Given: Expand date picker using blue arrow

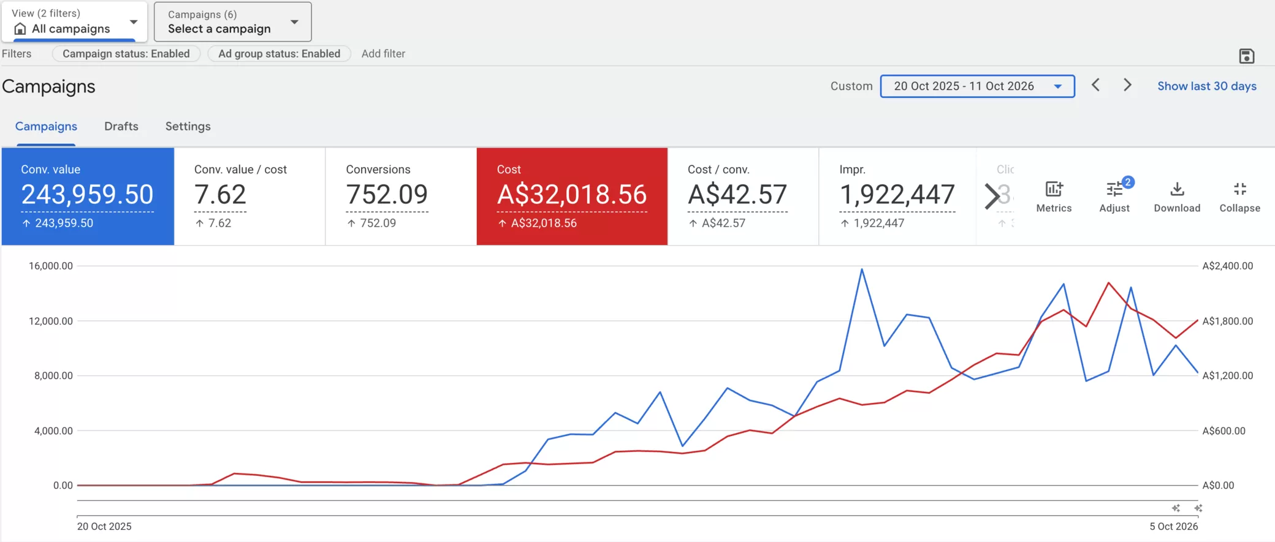Looking at the screenshot, I should [1057, 86].
